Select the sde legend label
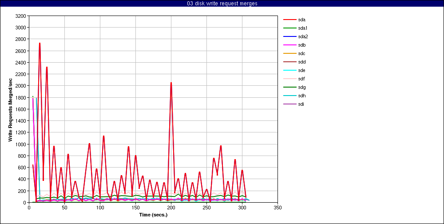444x224 pixels. (x=301, y=70)
